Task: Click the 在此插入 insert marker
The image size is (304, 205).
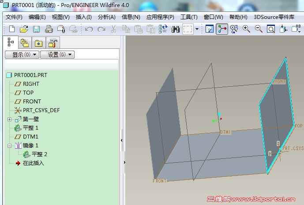Action: (30, 163)
